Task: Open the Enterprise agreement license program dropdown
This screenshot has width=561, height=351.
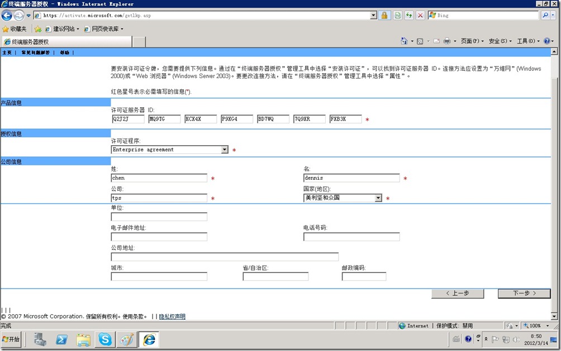Action: tap(170, 150)
